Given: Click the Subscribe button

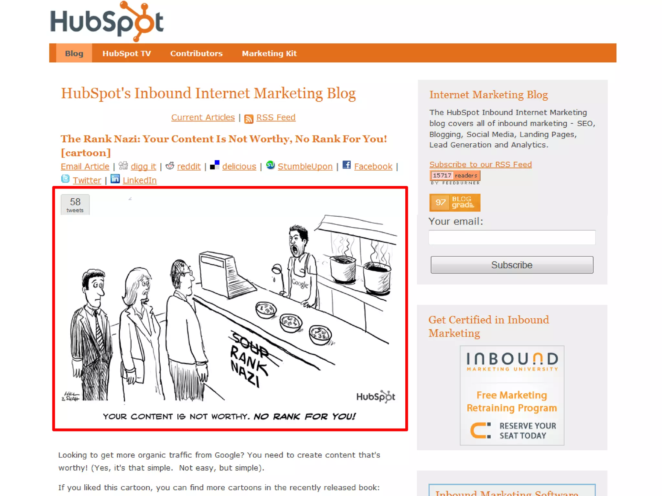Looking at the screenshot, I should click(x=512, y=265).
